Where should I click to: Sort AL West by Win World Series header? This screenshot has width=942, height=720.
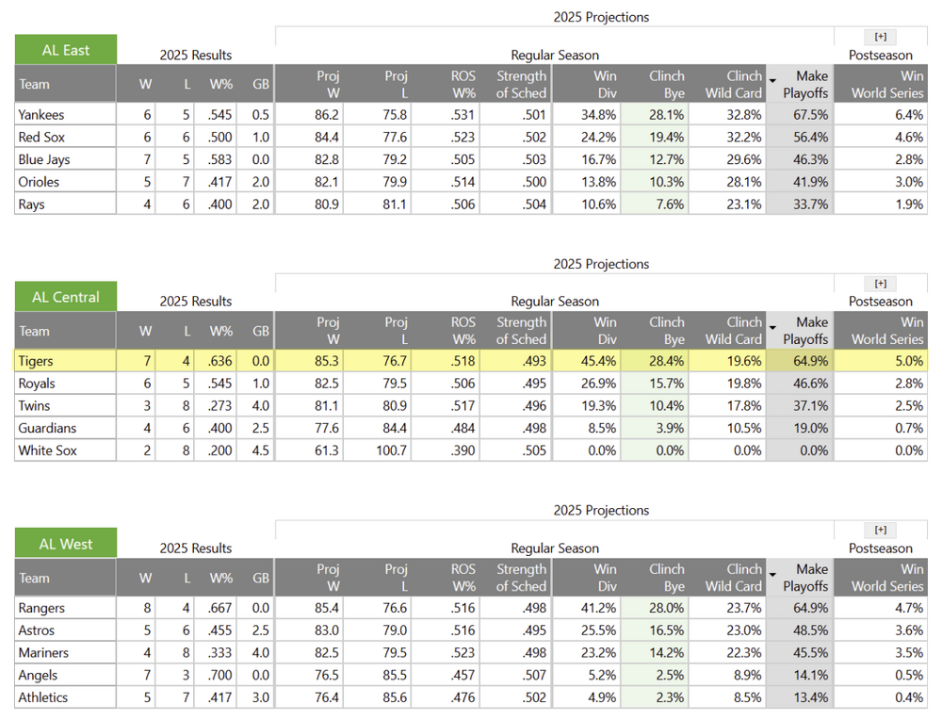click(x=887, y=578)
